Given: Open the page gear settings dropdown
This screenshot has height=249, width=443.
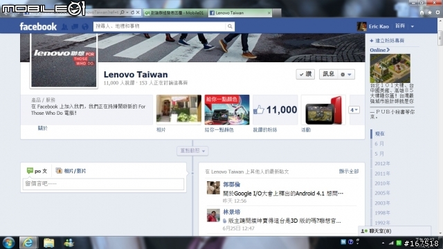Looking at the screenshot, I should click(x=346, y=75).
